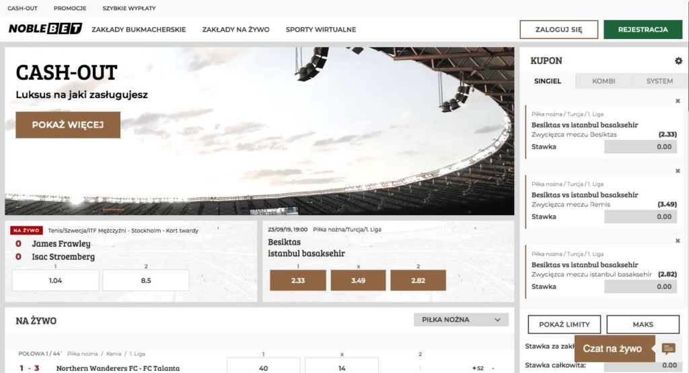Click stake field for Remis bet
689x373 pixels.
pyautogui.click(x=640, y=216)
